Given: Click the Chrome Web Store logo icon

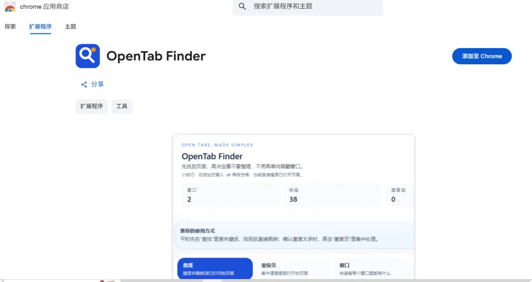Looking at the screenshot, I should click(10, 6).
